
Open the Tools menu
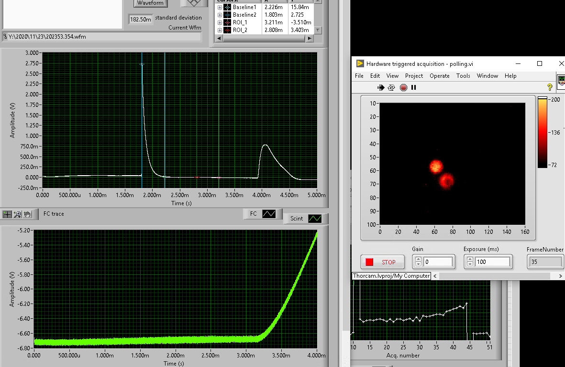463,76
